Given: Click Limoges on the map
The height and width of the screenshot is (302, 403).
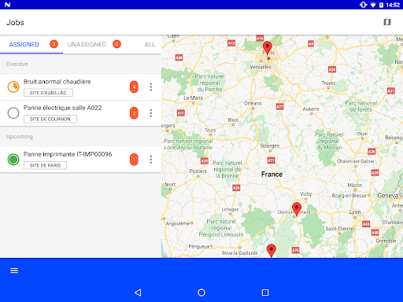Looking at the screenshot, I should point(230,209).
